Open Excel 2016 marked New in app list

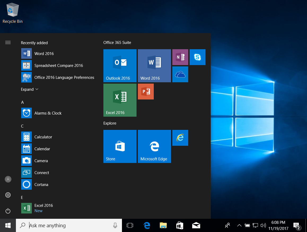point(59,208)
